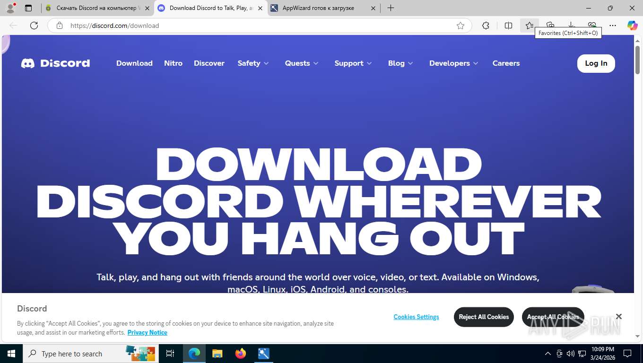Open the notifications action center
The image size is (643, 363).
[x=627, y=354]
